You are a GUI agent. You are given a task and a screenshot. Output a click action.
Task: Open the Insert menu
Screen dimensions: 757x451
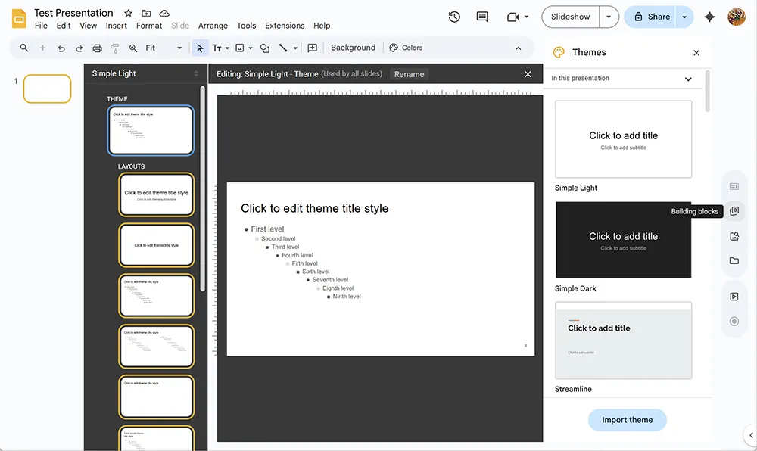point(116,25)
